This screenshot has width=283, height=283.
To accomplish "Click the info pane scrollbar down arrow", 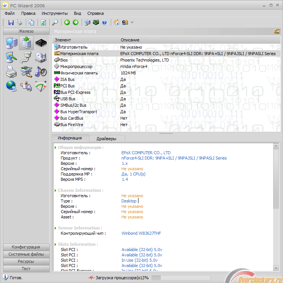I will point(276,268).
